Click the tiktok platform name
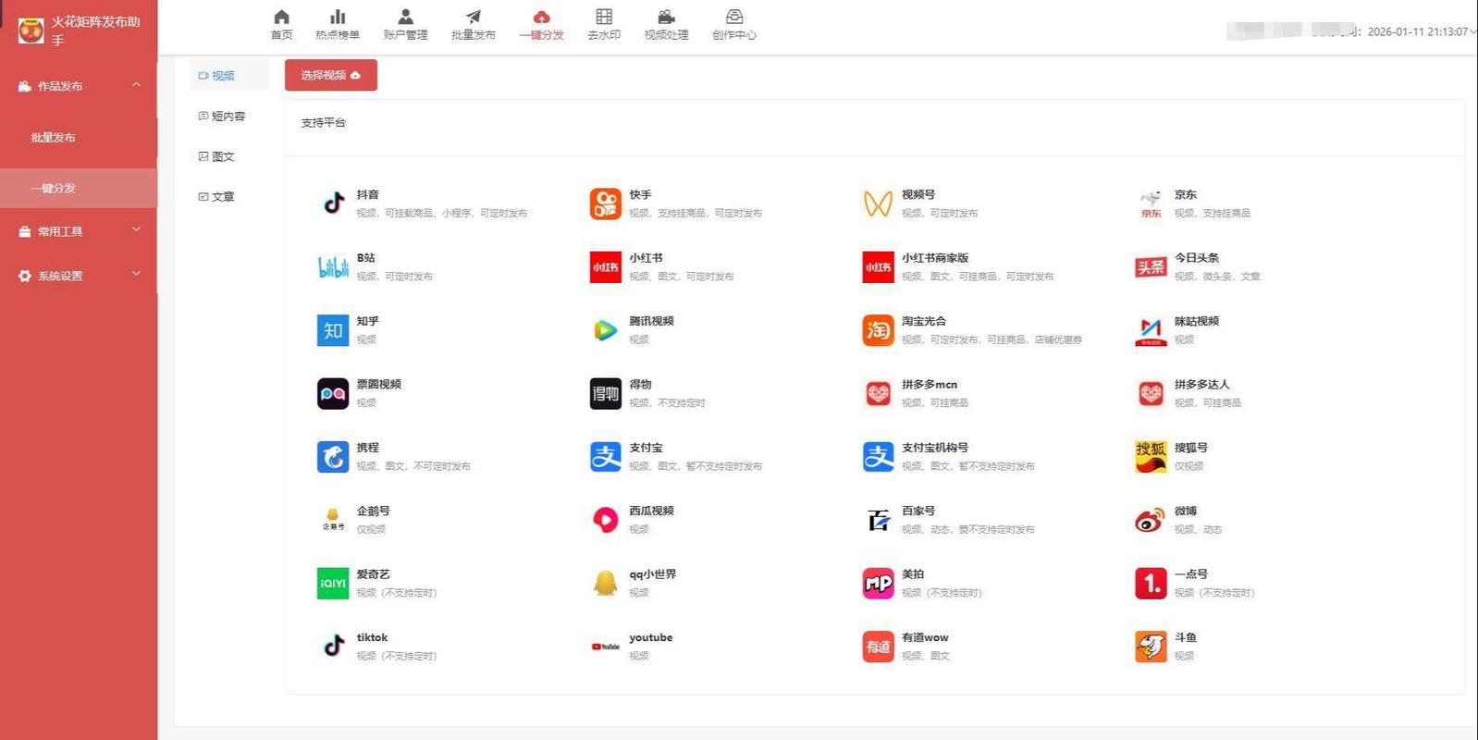The height and width of the screenshot is (740, 1478). pyautogui.click(x=372, y=637)
